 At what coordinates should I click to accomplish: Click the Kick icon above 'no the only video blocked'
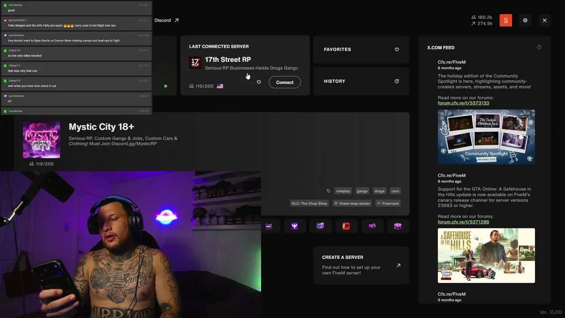pos(5,50)
